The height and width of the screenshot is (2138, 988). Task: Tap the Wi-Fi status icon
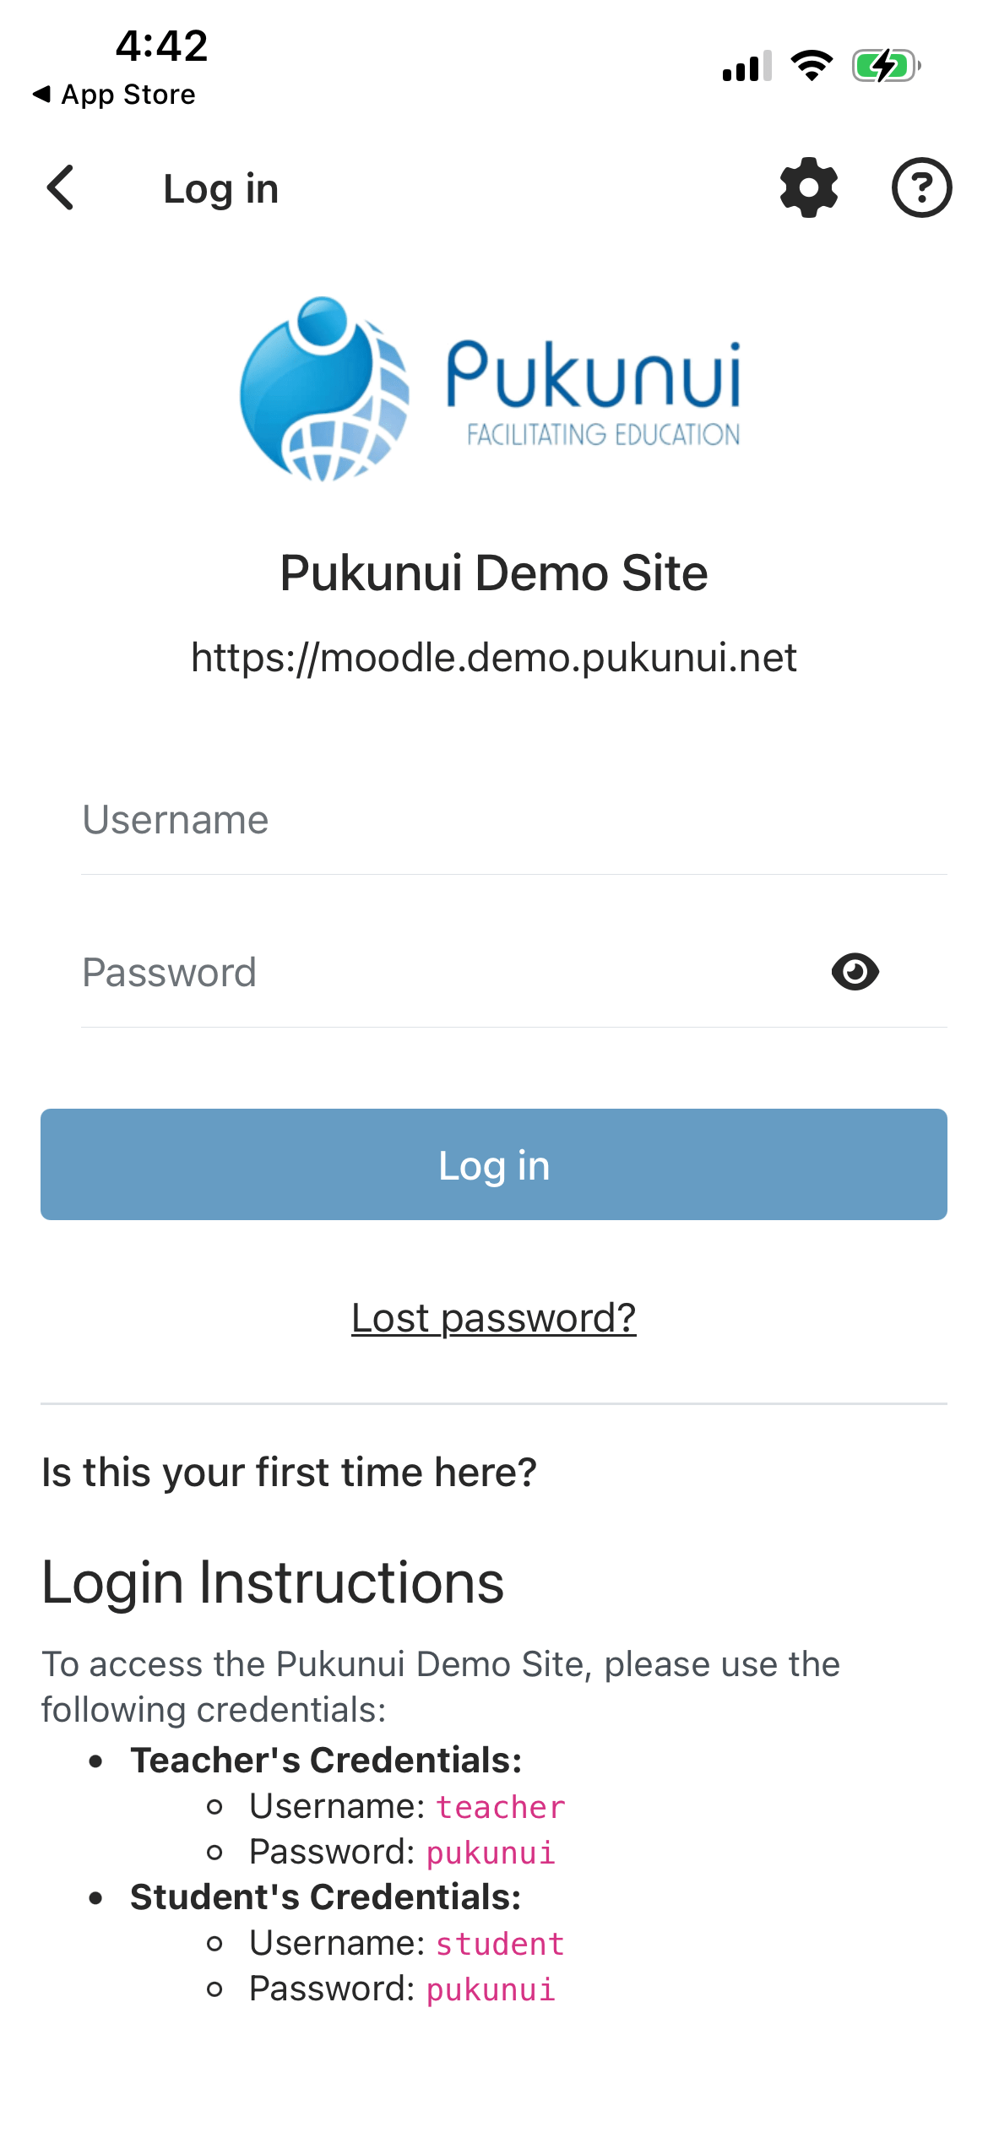point(812,66)
